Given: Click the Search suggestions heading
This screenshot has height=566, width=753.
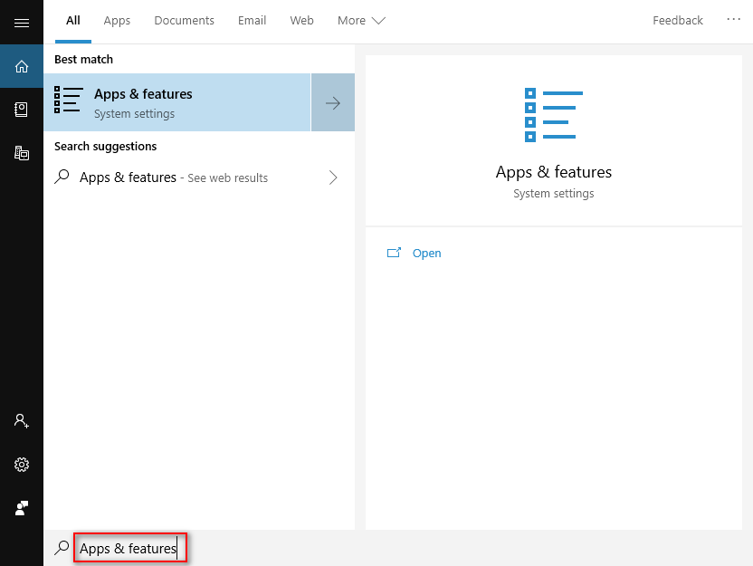Looking at the screenshot, I should 105,147.
